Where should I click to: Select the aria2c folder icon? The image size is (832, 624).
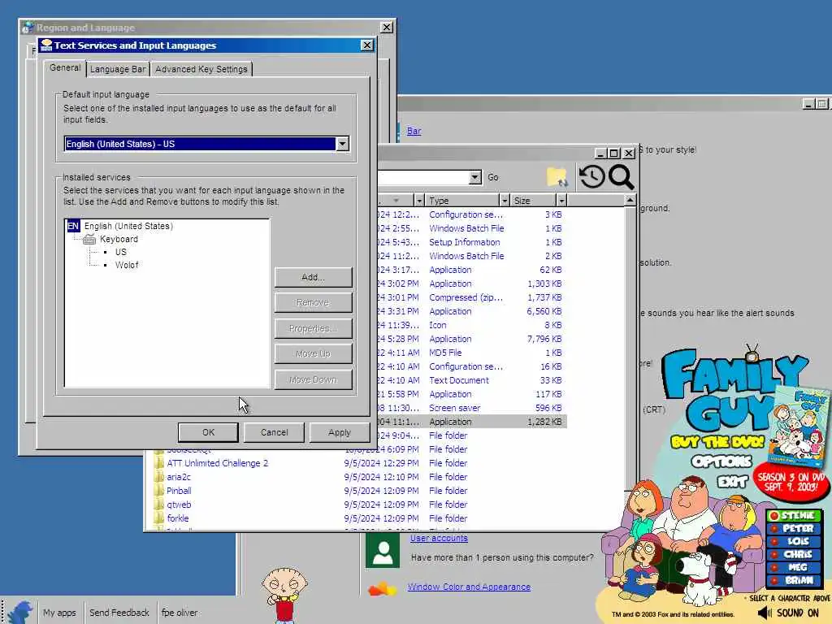pyautogui.click(x=158, y=477)
